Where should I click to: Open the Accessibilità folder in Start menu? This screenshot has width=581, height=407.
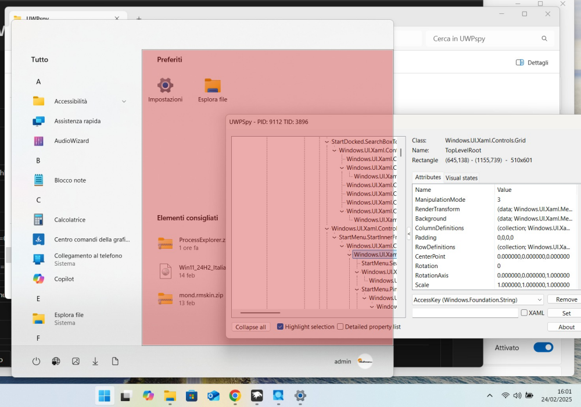[79, 101]
